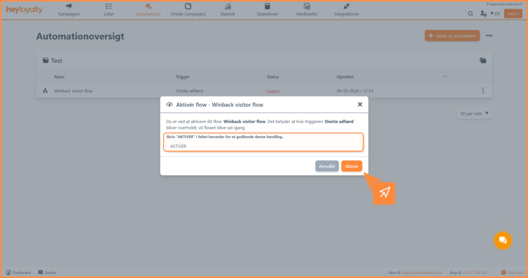Click the Dashboard link in footer

point(19,272)
